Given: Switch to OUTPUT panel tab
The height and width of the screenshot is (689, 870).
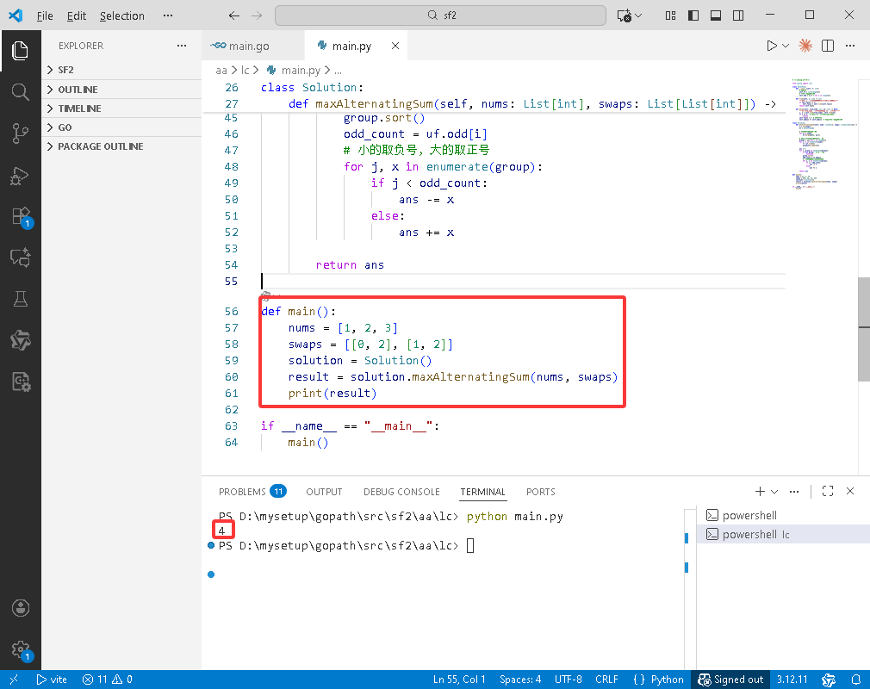Looking at the screenshot, I should pyautogui.click(x=324, y=492).
